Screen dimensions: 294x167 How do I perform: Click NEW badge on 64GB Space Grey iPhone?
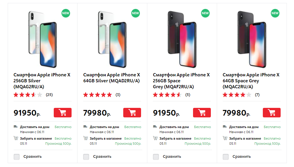pyautogui.click(x=275, y=13)
